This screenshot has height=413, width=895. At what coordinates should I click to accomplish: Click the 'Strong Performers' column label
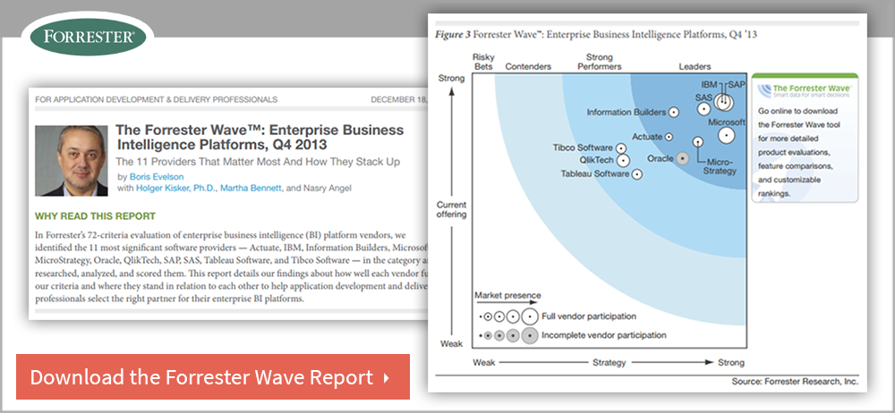tap(600, 62)
